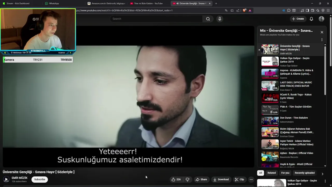Image resolution: width=332 pixels, height=187 pixels.
Task: Select the Recently uploaded filter chip
Action: click(305, 173)
